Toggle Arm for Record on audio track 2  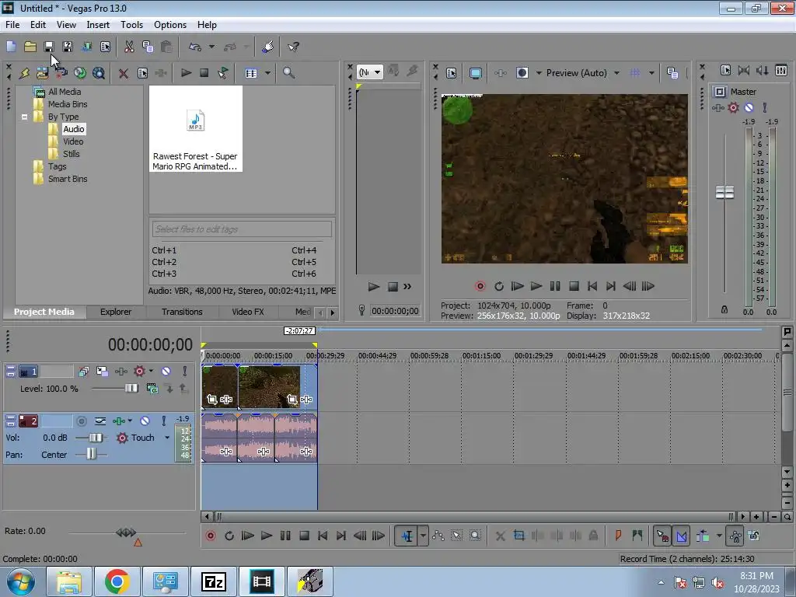[x=81, y=421]
